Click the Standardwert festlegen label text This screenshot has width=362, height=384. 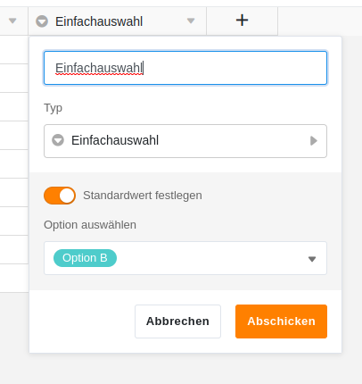tap(143, 196)
